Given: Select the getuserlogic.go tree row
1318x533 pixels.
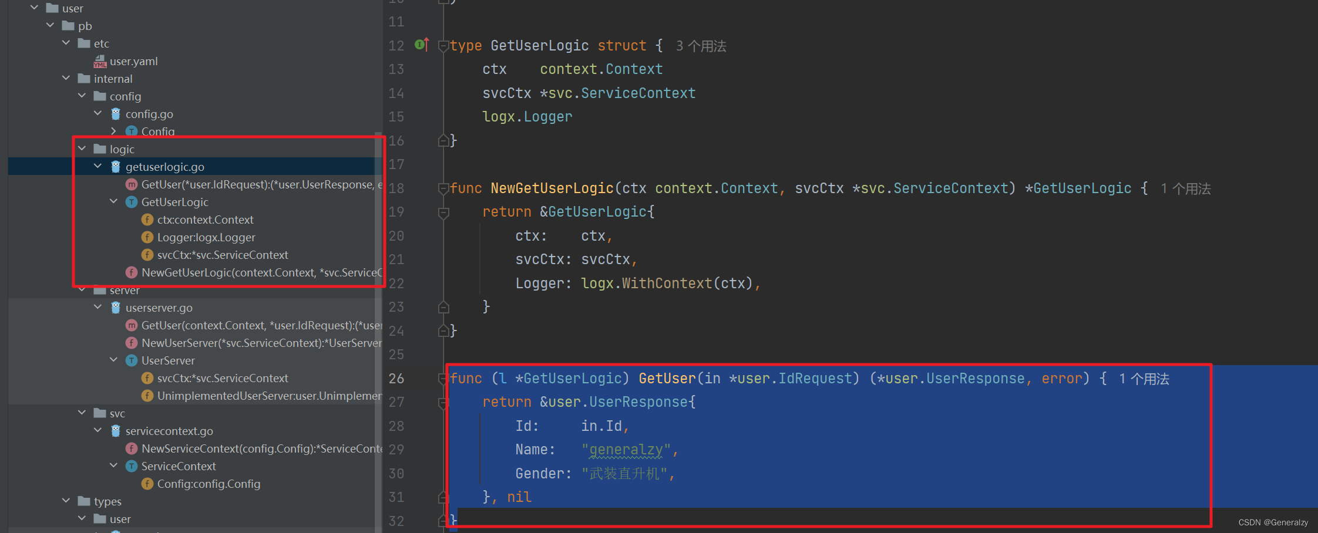Looking at the screenshot, I should point(195,167).
